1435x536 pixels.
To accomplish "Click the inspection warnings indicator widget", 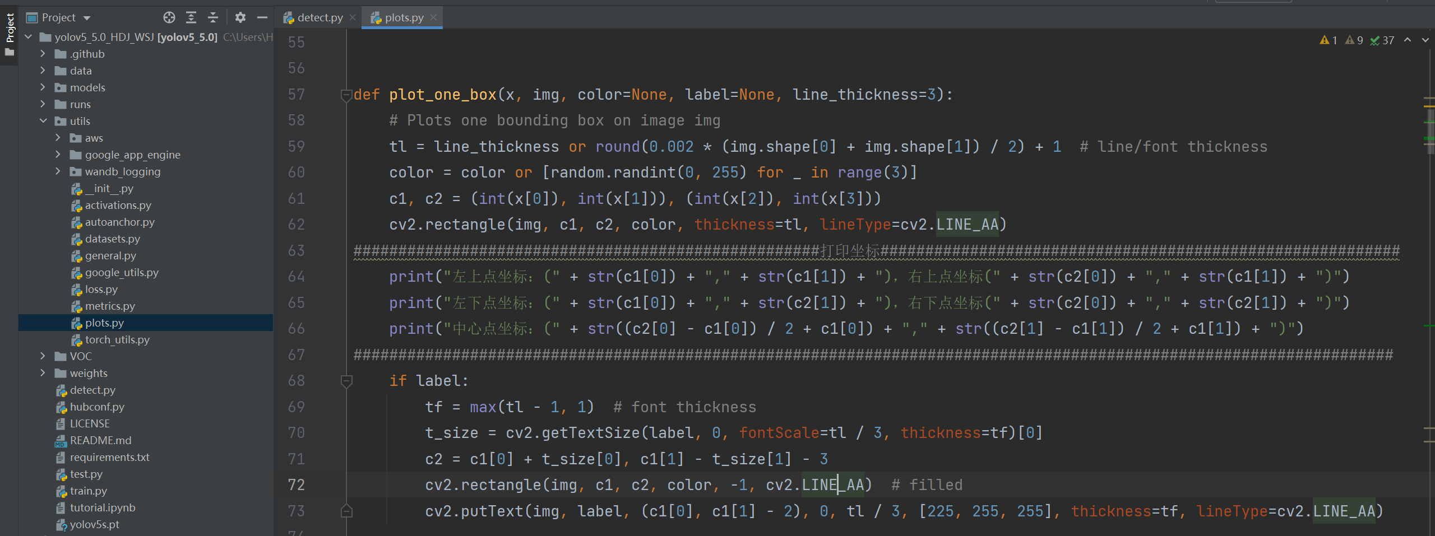I will click(x=1357, y=40).
